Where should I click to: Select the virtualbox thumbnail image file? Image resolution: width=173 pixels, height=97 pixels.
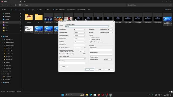click(x=29, y=29)
